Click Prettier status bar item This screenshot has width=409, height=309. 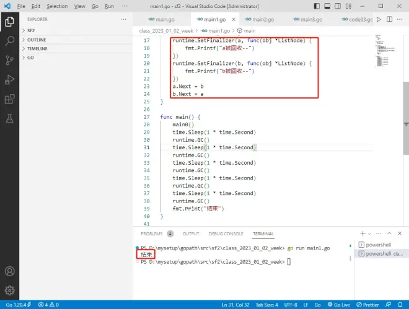tap(367, 305)
